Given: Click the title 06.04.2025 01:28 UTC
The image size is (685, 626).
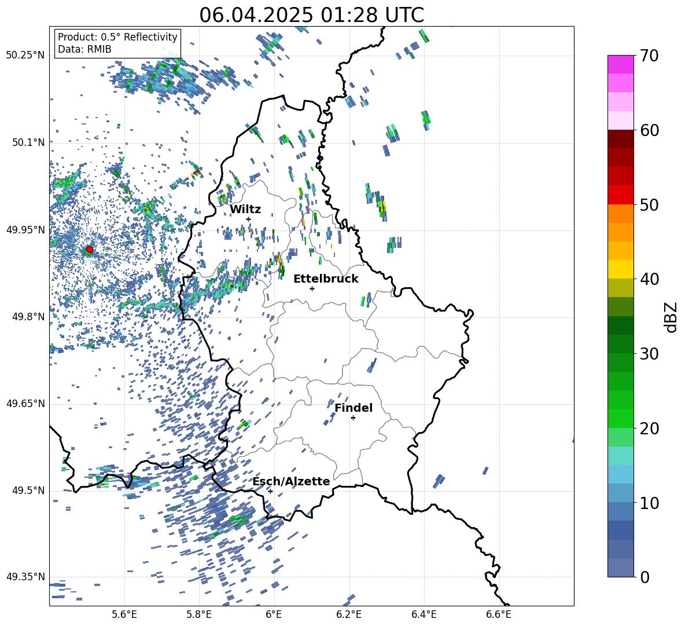Looking at the screenshot, I should pyautogui.click(x=311, y=15).
